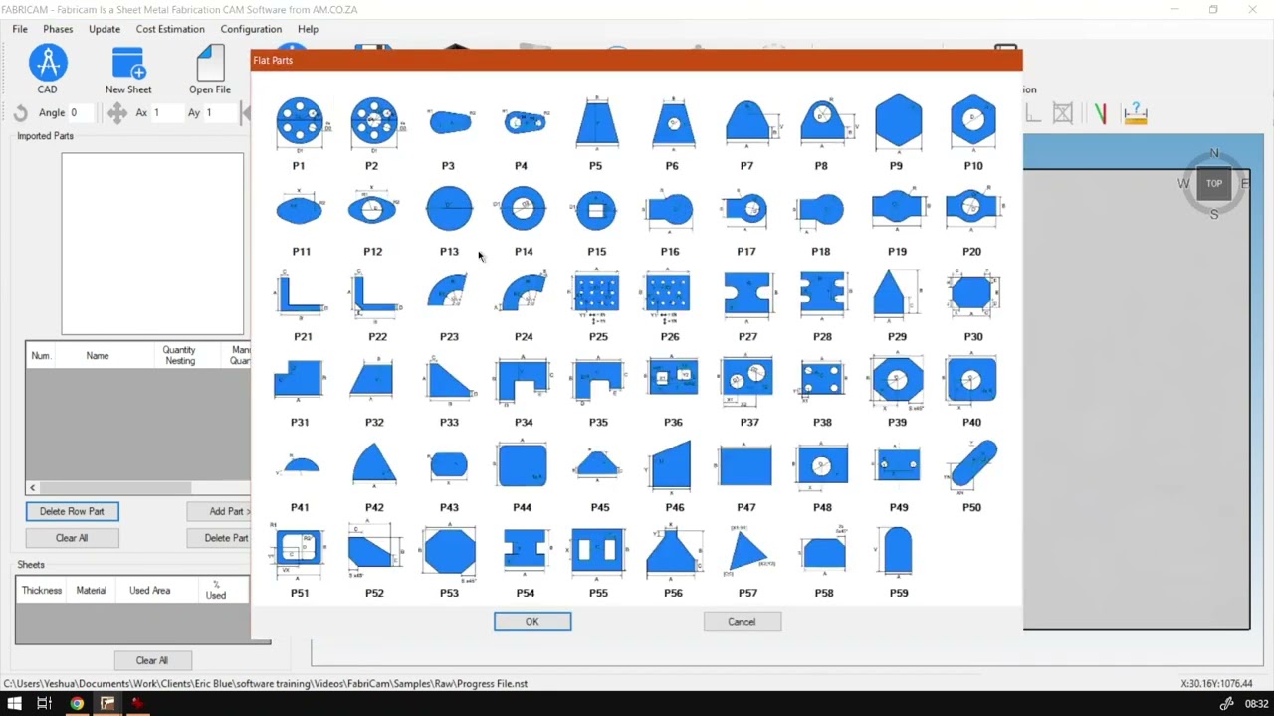Click the parts table left scroll arrow
This screenshot has width=1274, height=716.
[33, 487]
